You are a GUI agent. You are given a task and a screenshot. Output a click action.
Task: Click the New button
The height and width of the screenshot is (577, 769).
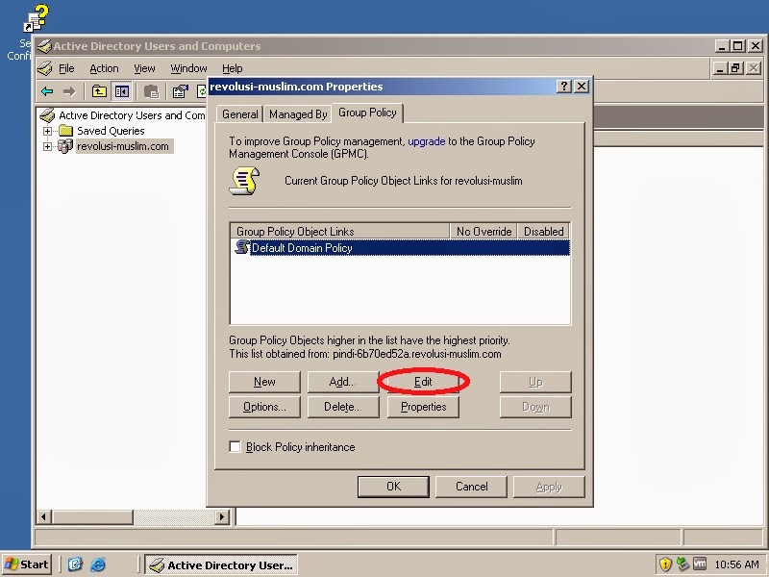coord(264,382)
